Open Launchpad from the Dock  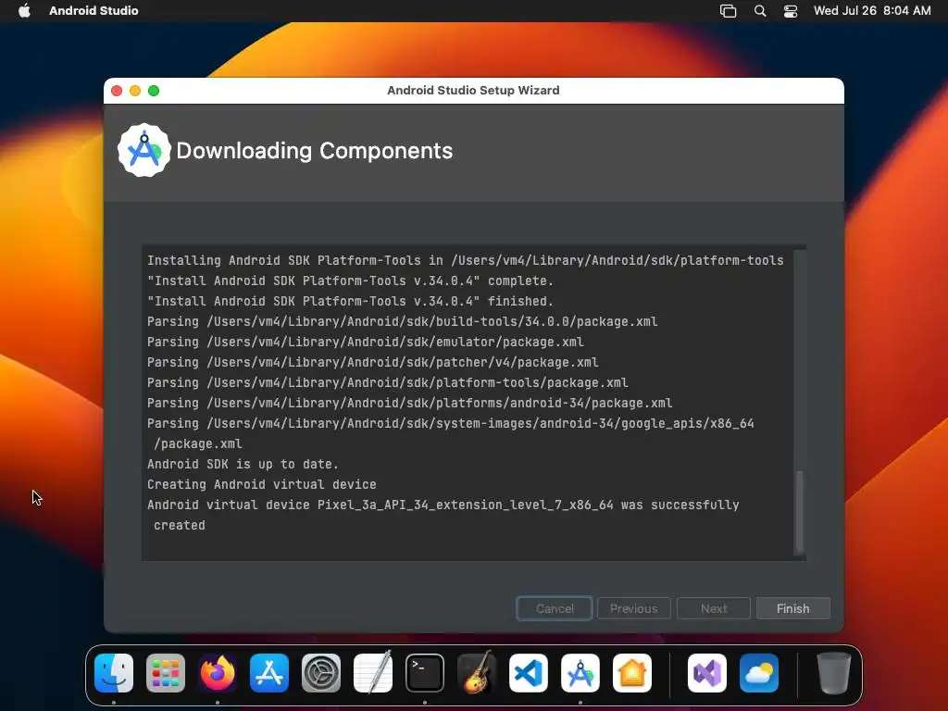click(x=166, y=673)
